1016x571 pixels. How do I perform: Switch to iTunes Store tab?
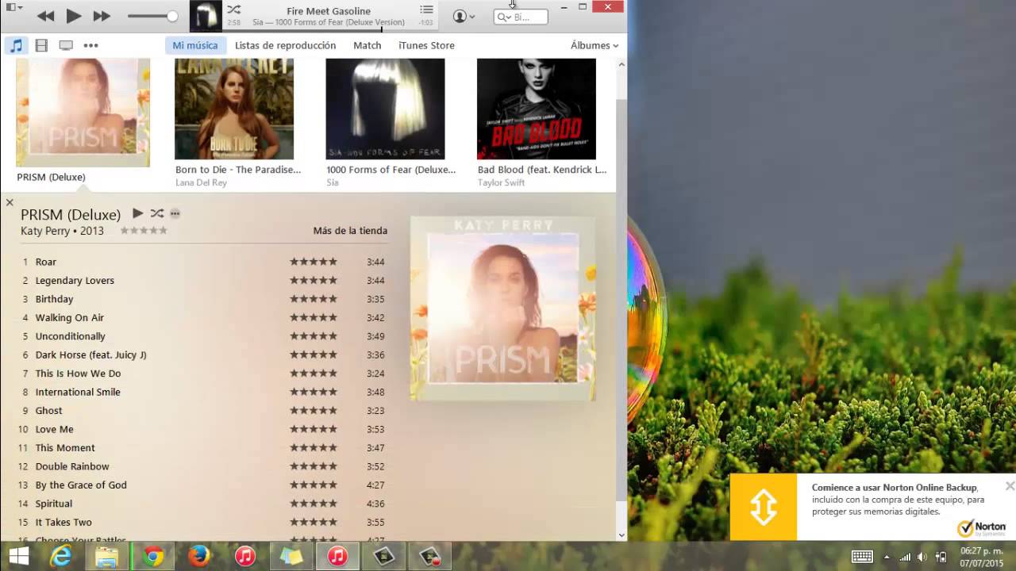pyautogui.click(x=426, y=45)
